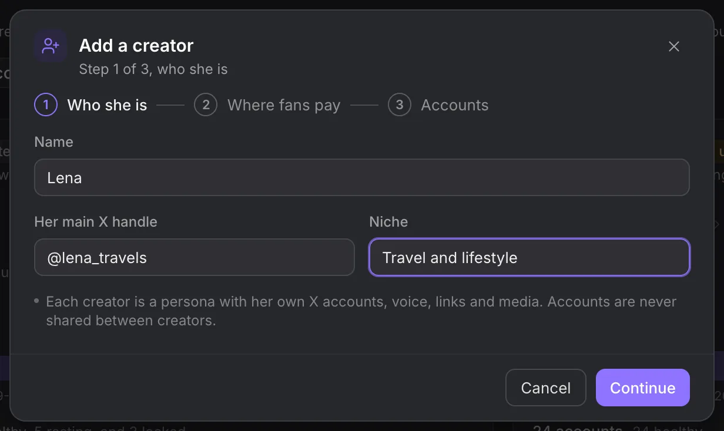Cancel adding the creator
Image resolution: width=724 pixels, height=431 pixels.
click(546, 388)
